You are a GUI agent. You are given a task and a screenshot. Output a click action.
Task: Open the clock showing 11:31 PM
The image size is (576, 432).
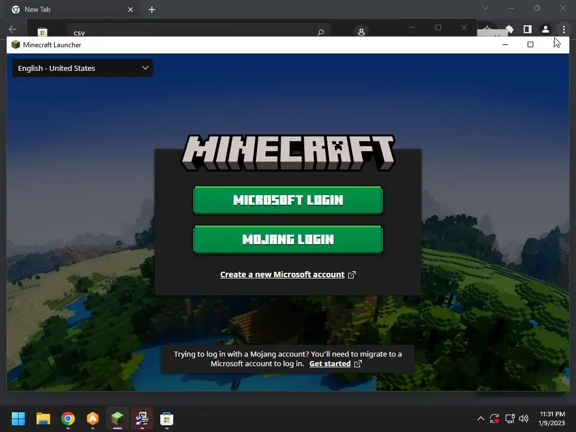[552, 418]
